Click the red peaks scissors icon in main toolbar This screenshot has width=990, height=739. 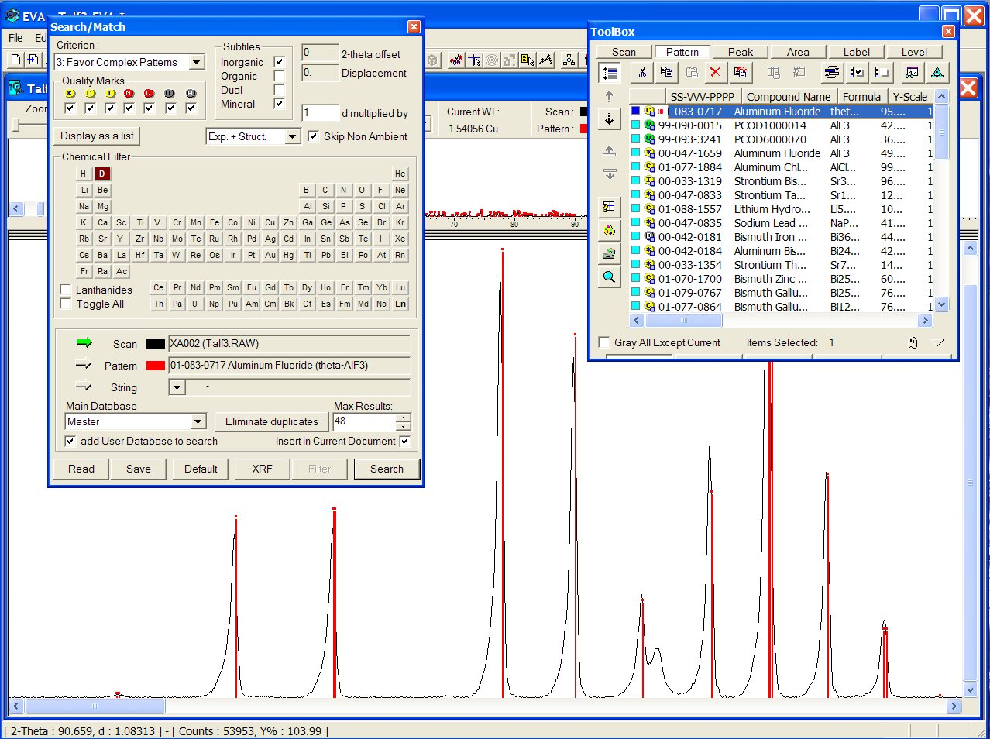(456, 60)
